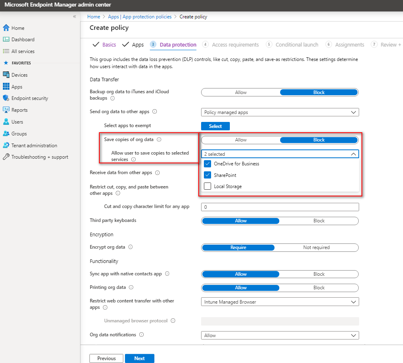Click Select button for apps to exempt
The height and width of the screenshot is (363, 403).
click(215, 126)
